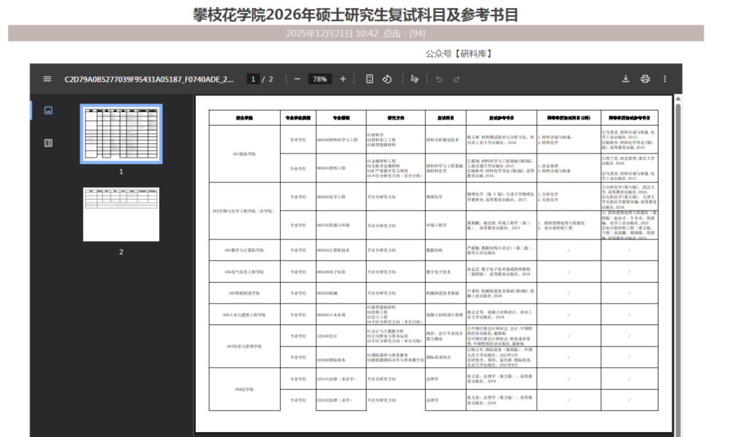Click the zoom in plus icon
Image resolution: width=747 pixels, height=437 pixels.
click(343, 79)
